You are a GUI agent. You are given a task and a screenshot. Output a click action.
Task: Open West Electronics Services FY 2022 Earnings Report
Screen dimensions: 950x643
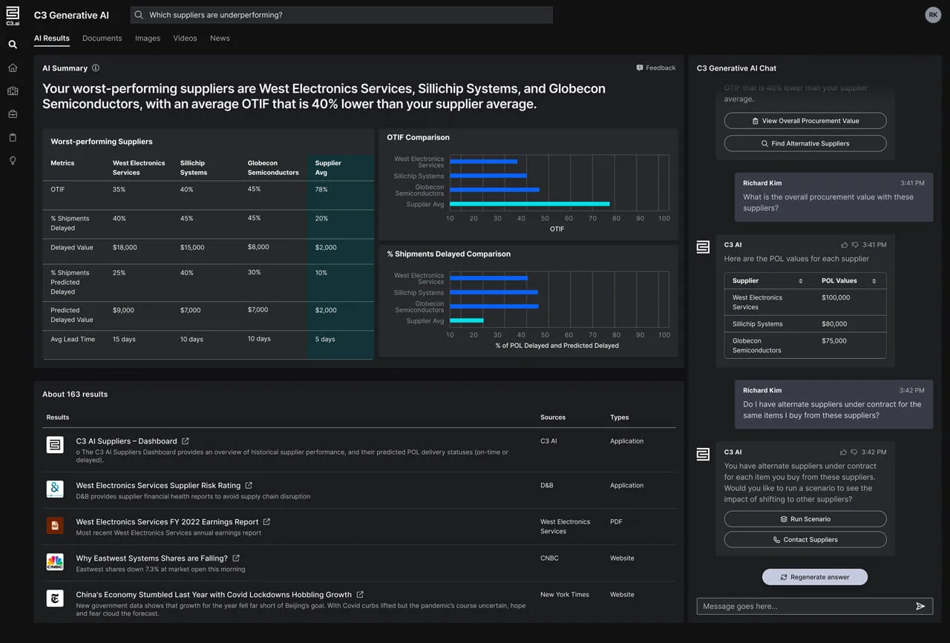pyautogui.click(x=167, y=522)
